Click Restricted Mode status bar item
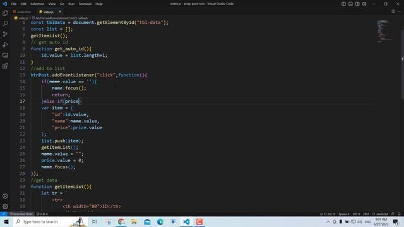The image size is (404, 227). pos(21,214)
